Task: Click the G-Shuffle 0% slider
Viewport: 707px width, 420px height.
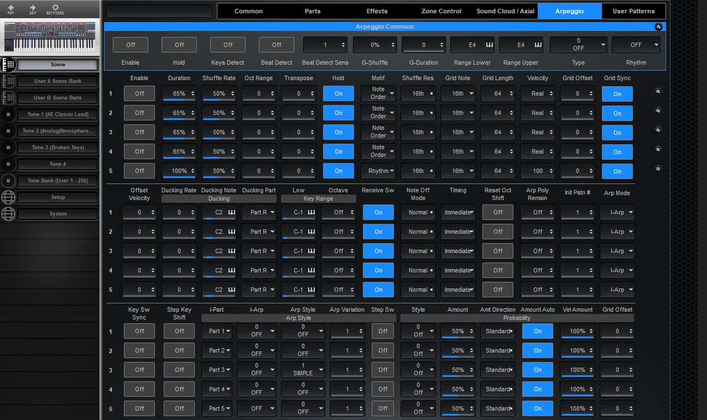Action: 375,45
